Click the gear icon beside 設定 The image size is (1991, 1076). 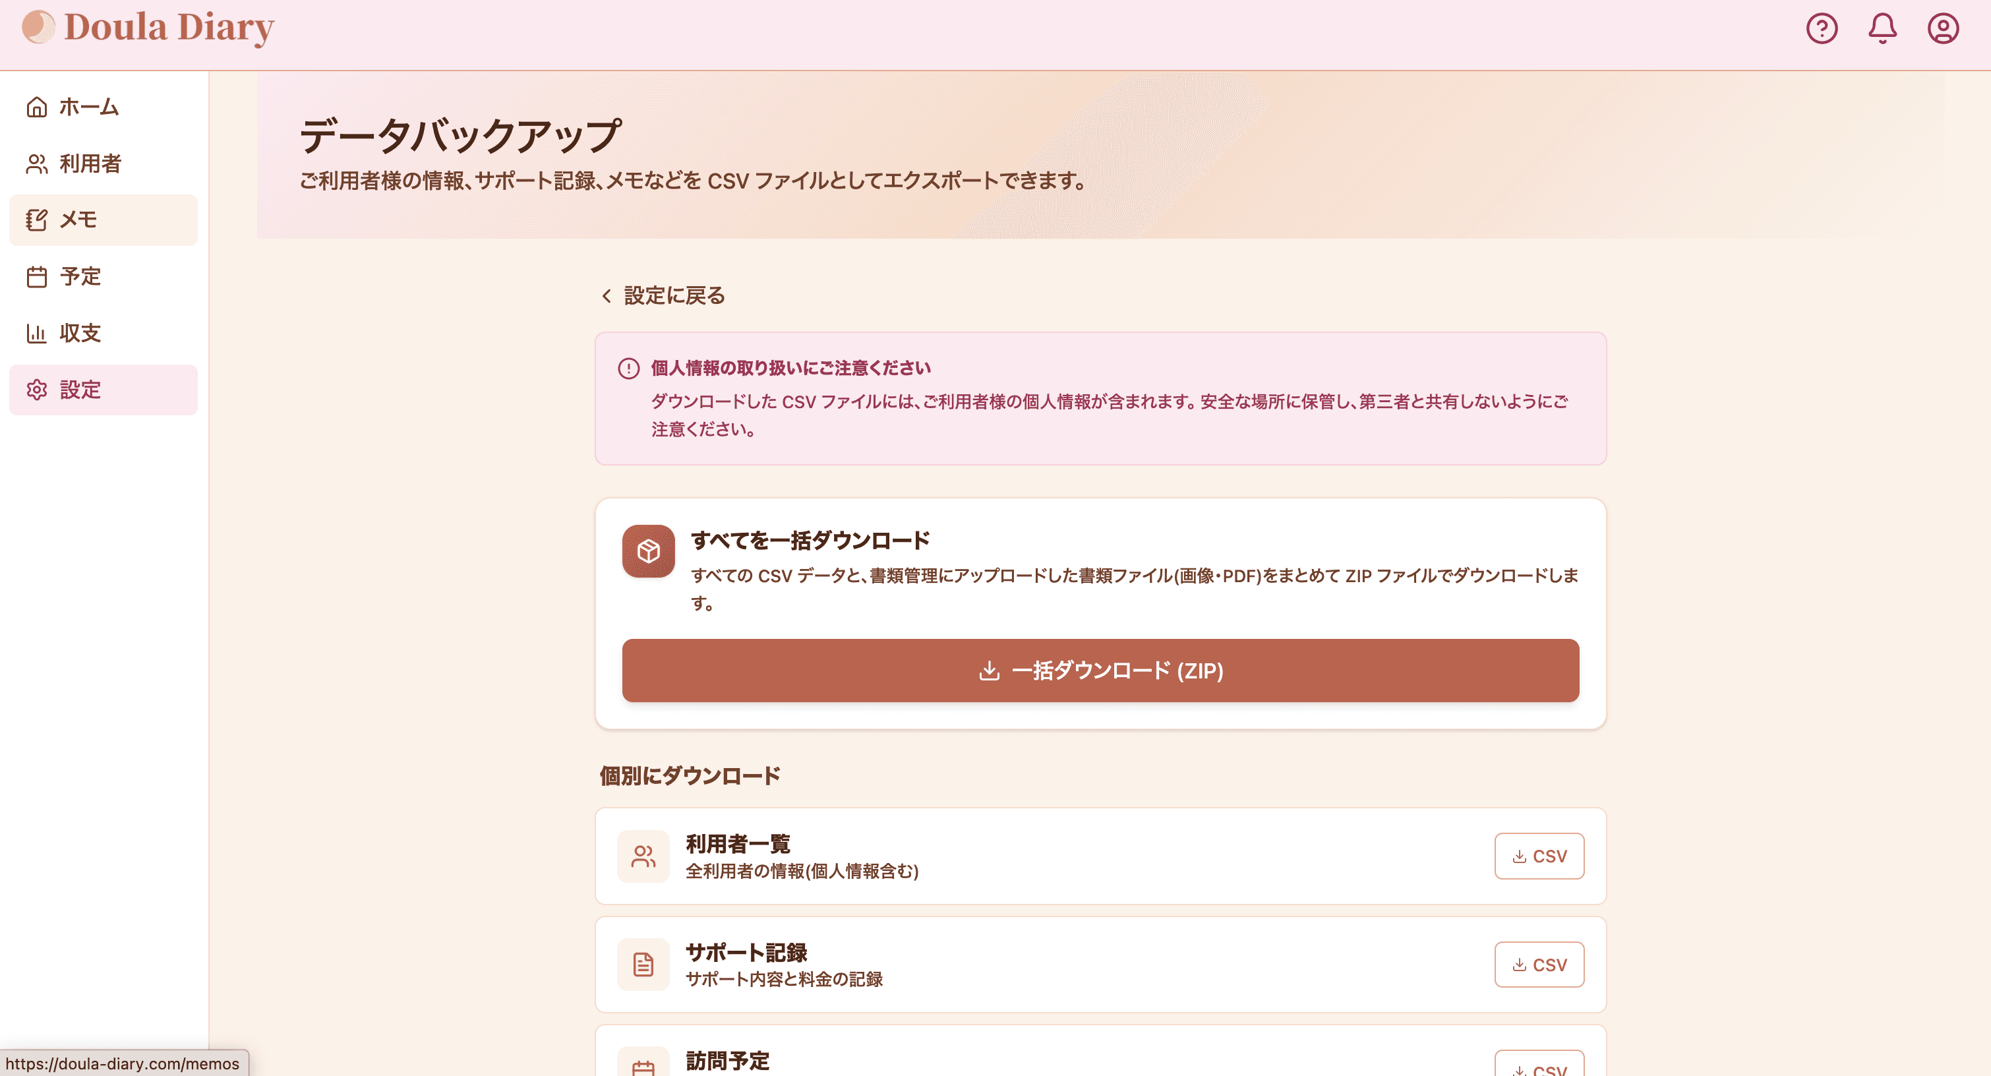pyautogui.click(x=36, y=390)
